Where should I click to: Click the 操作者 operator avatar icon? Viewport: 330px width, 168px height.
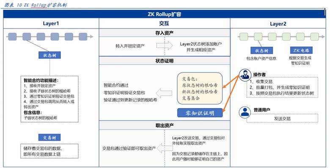tap(245, 75)
